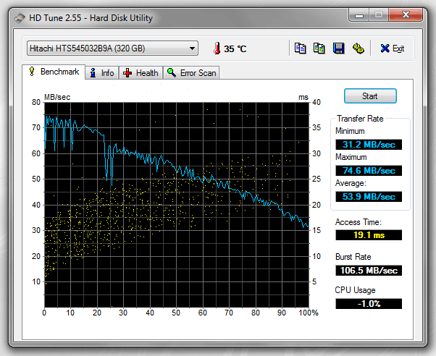Screen dimensions: 436x356
Task: Click the red thermometer temperature icon
Action: 217,48
